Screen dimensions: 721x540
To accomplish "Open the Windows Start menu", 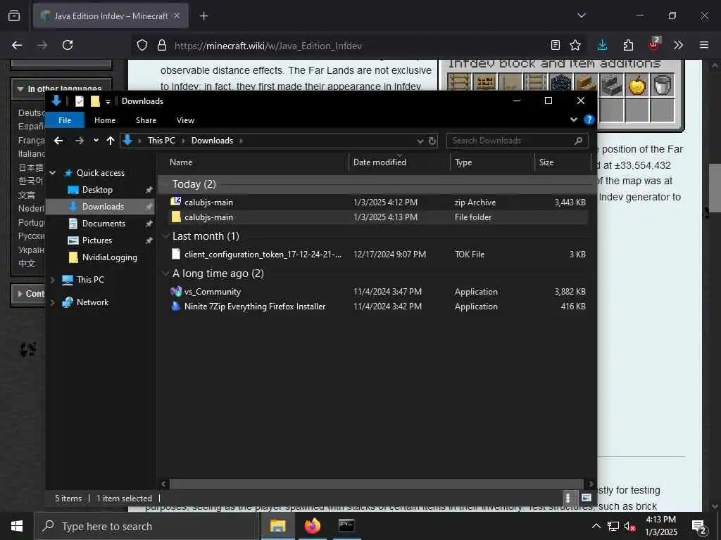I will (17, 526).
